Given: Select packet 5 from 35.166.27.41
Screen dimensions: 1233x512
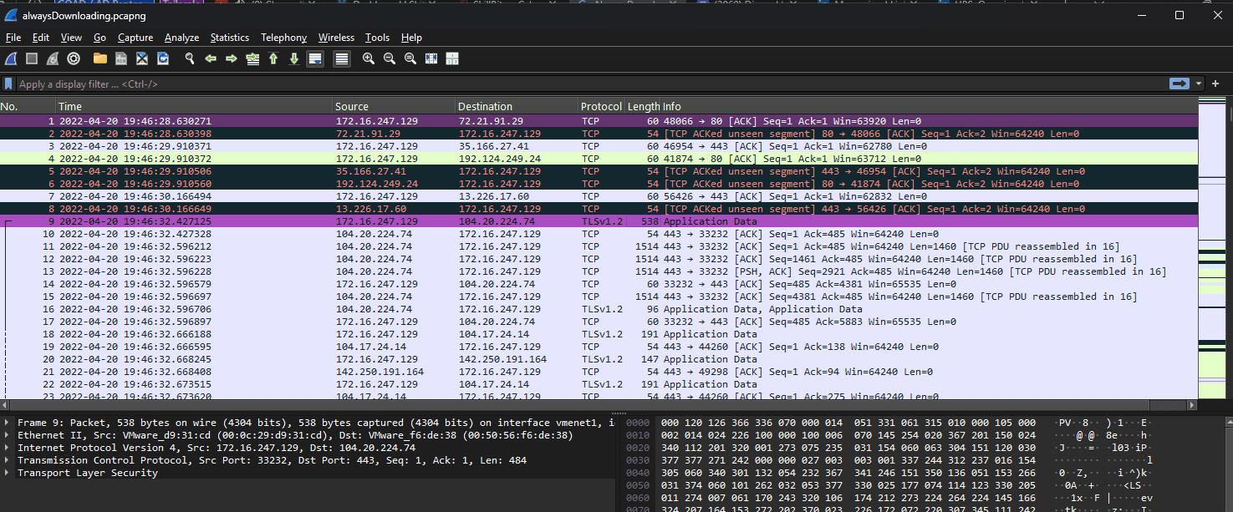Looking at the screenshot, I should click(x=599, y=171).
